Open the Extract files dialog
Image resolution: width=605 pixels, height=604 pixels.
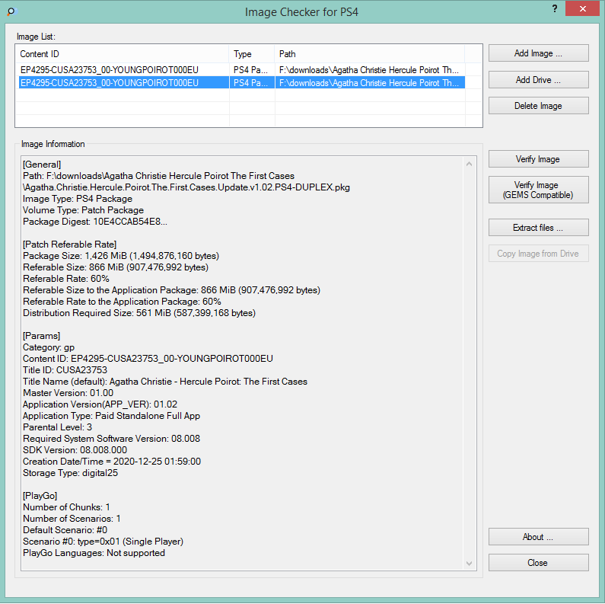coord(538,228)
